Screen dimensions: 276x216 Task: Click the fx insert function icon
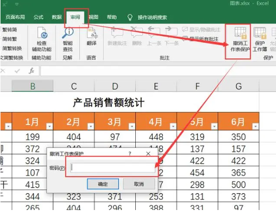tap(31, 71)
